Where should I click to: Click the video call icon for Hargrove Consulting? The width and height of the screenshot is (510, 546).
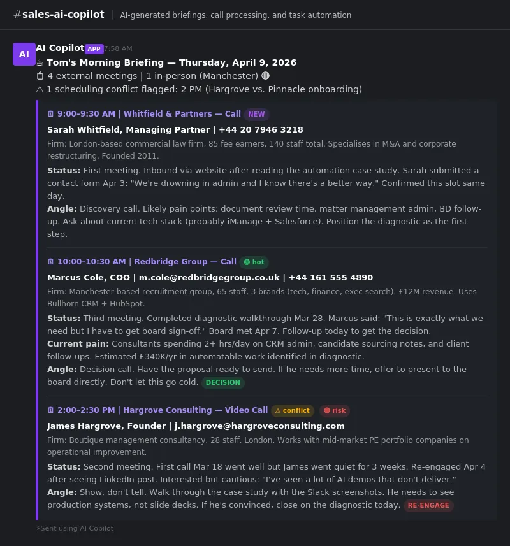51,410
